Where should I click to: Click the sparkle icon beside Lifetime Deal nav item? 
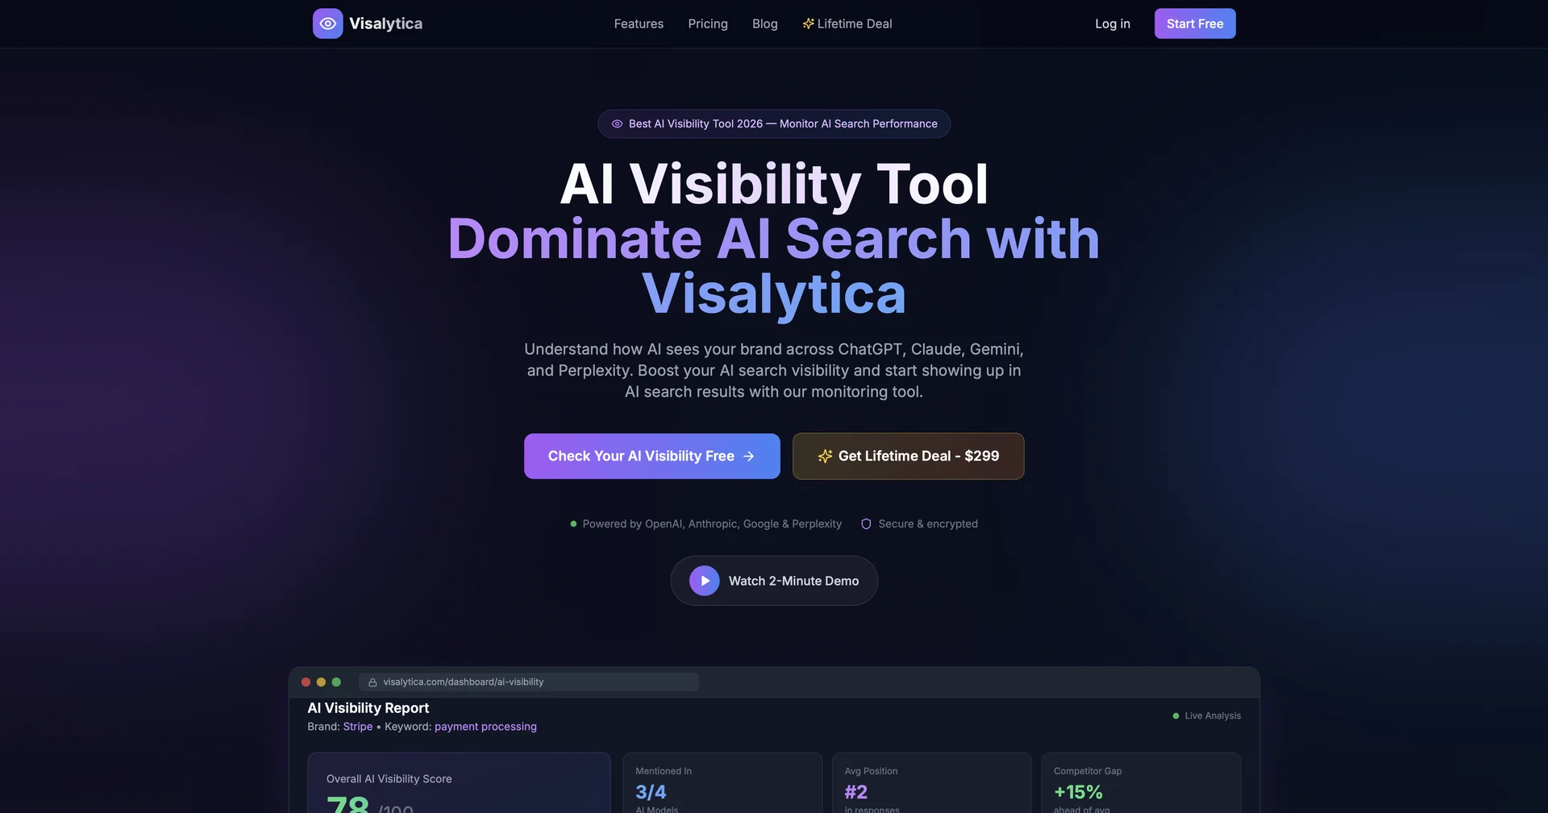808,23
